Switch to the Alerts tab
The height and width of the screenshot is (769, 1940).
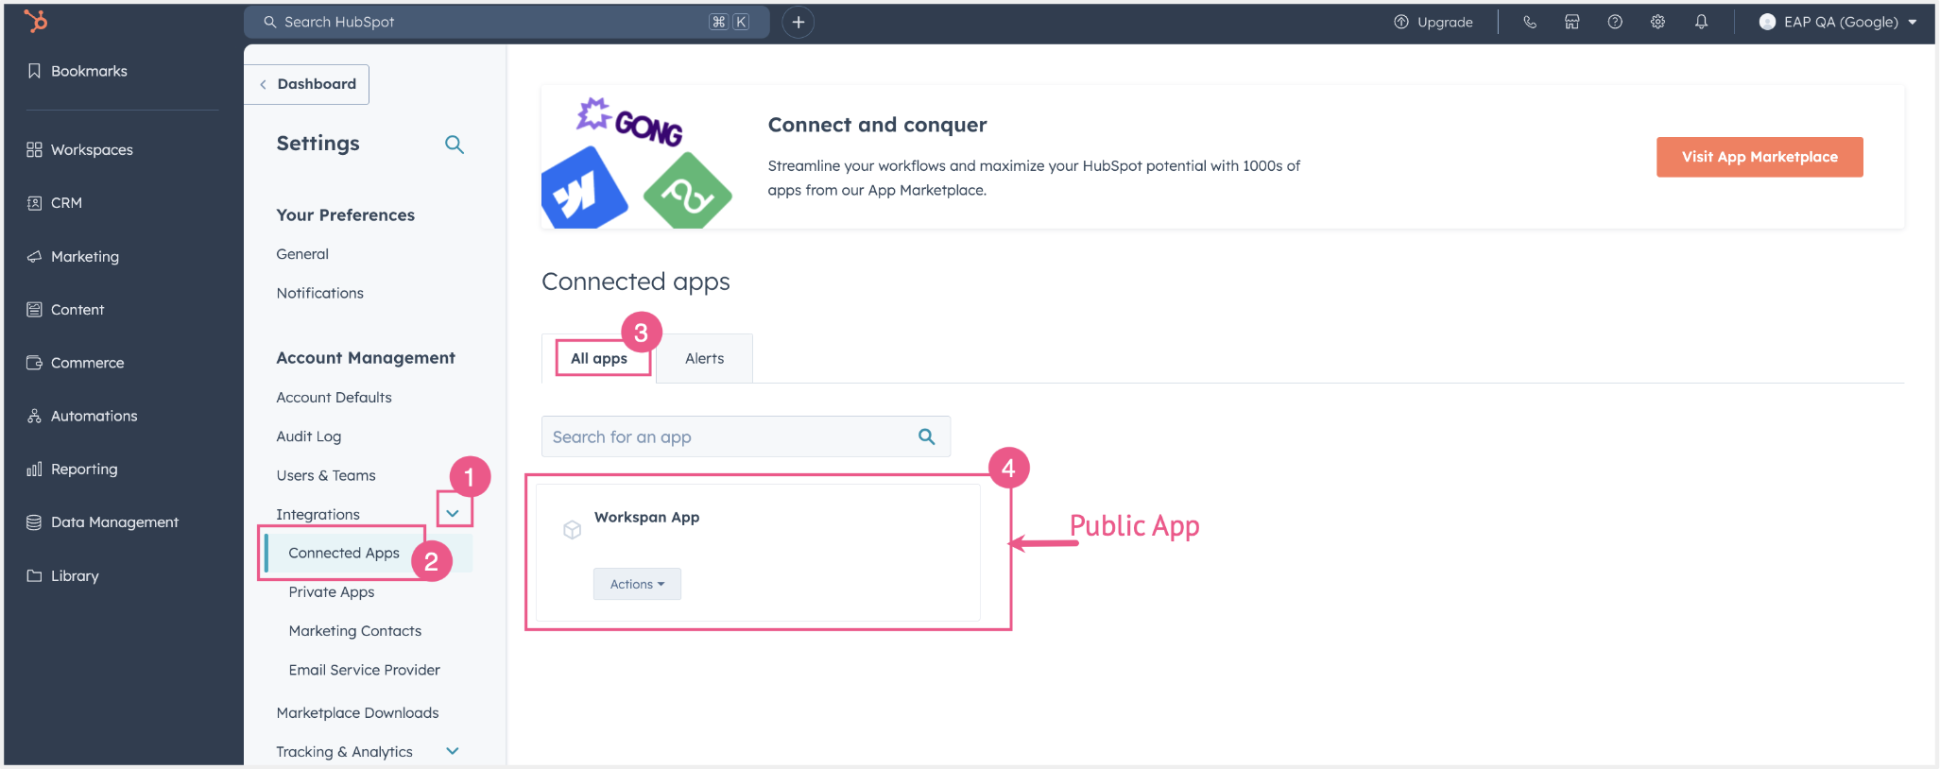pyautogui.click(x=704, y=358)
